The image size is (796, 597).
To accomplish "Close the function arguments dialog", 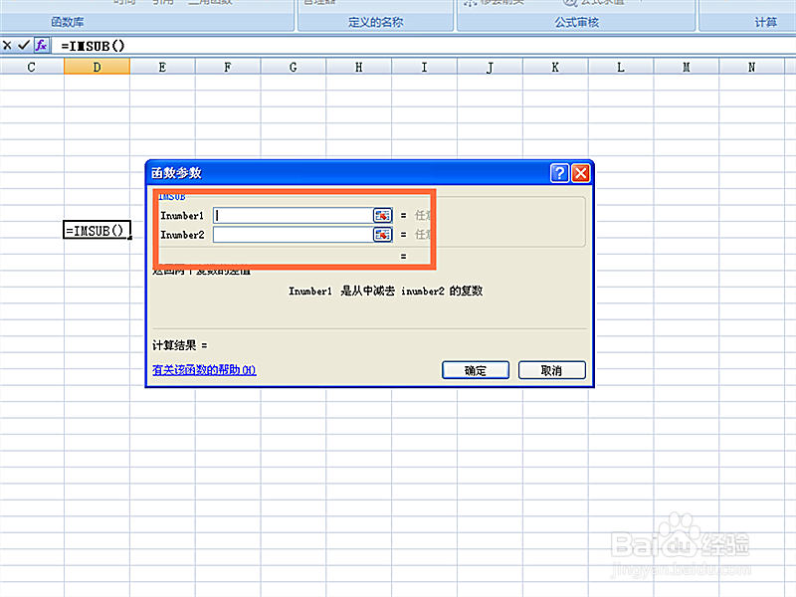I will [581, 173].
